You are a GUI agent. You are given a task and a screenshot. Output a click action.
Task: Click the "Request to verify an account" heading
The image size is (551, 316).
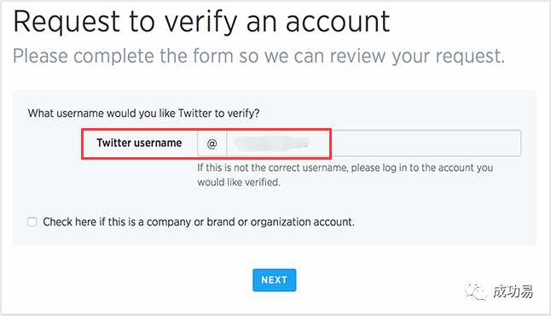point(201,22)
